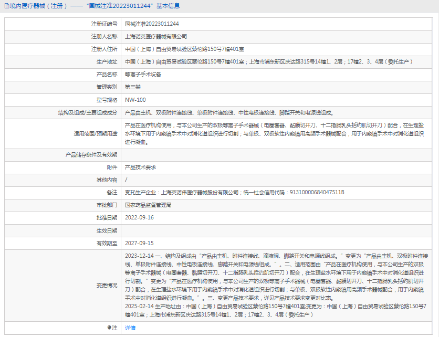This screenshot has height=337, width=439.
Task: Click the page header title 基本信息
Action: tap(168, 6)
